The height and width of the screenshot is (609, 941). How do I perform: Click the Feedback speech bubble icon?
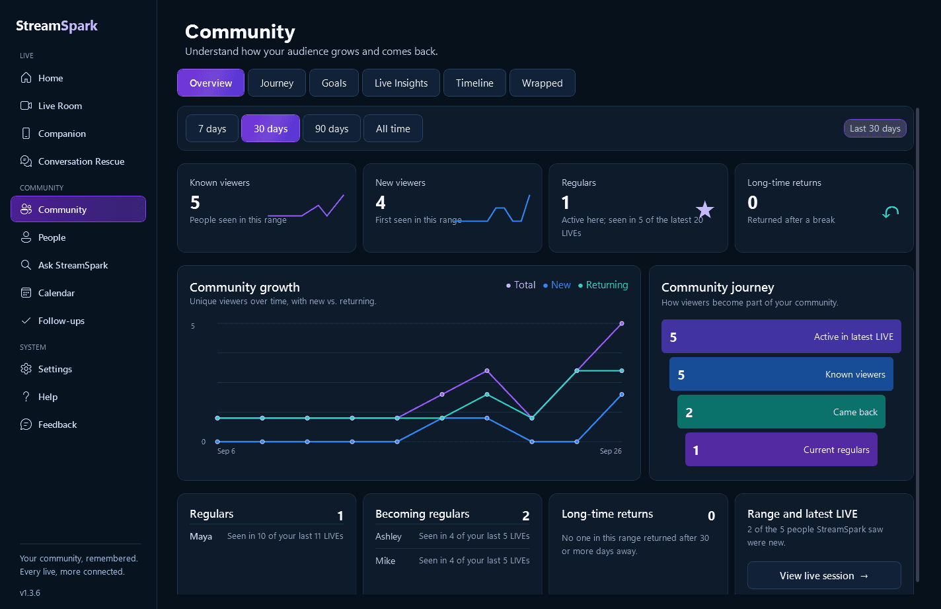click(26, 425)
